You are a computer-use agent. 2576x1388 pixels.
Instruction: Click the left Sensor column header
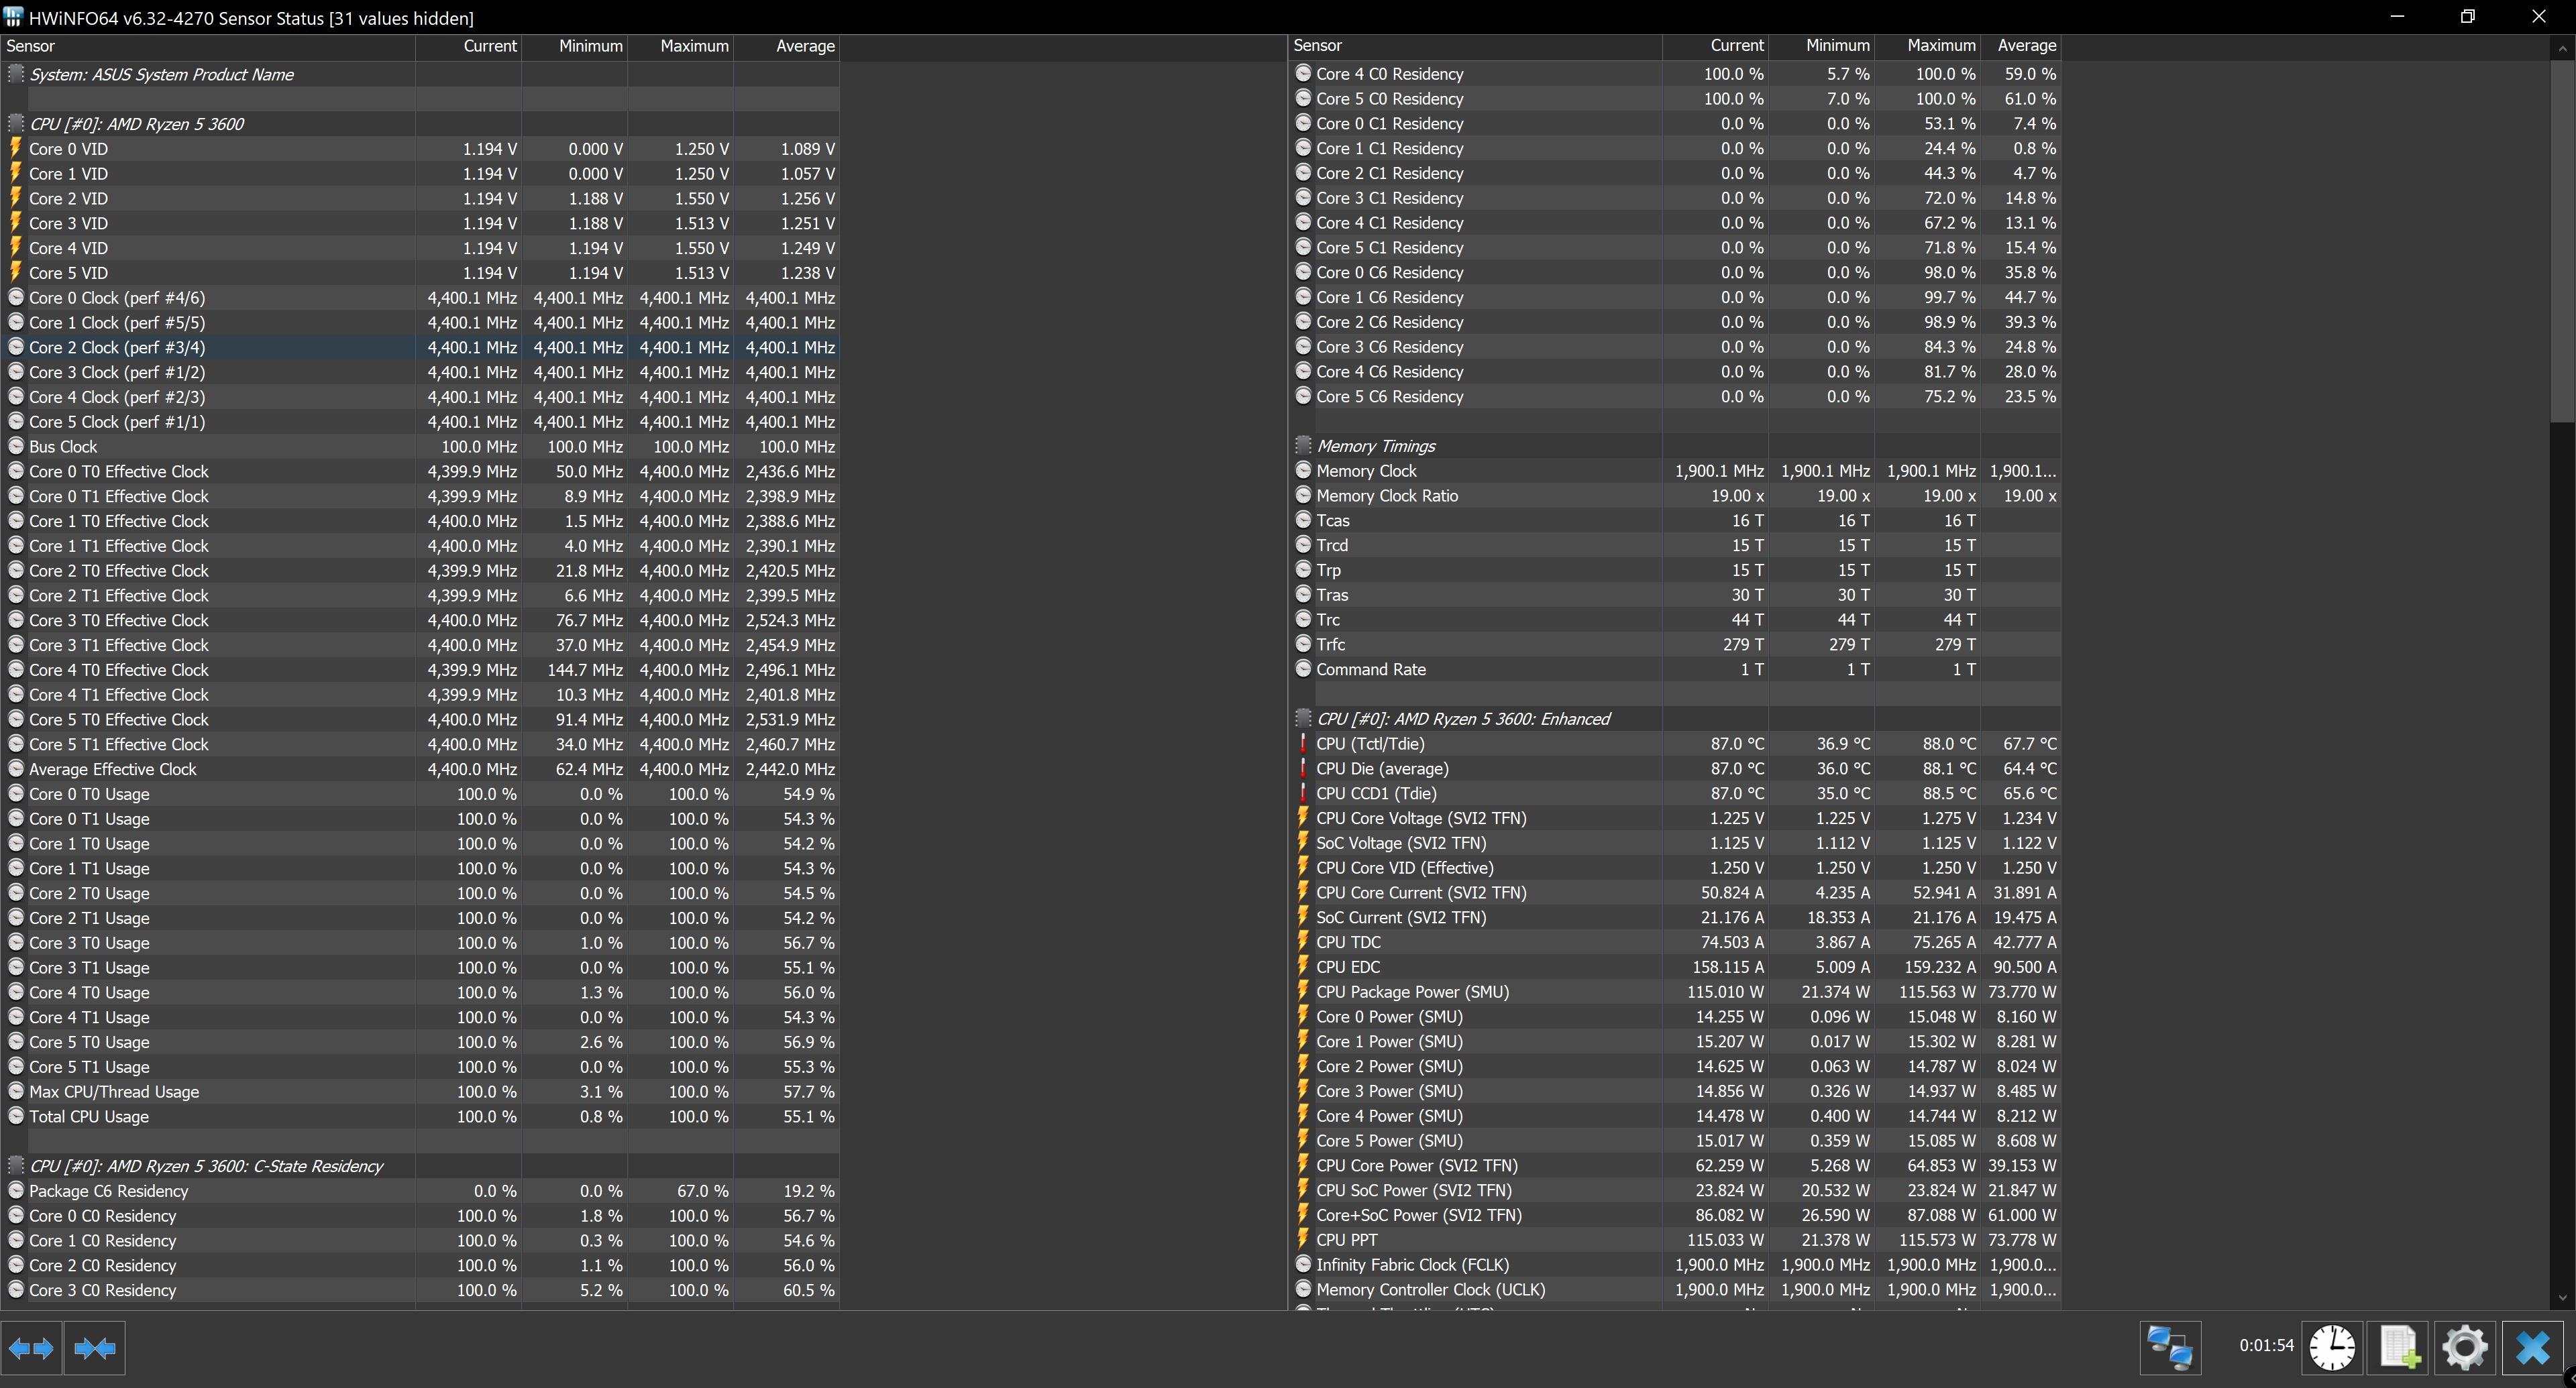click(208, 46)
